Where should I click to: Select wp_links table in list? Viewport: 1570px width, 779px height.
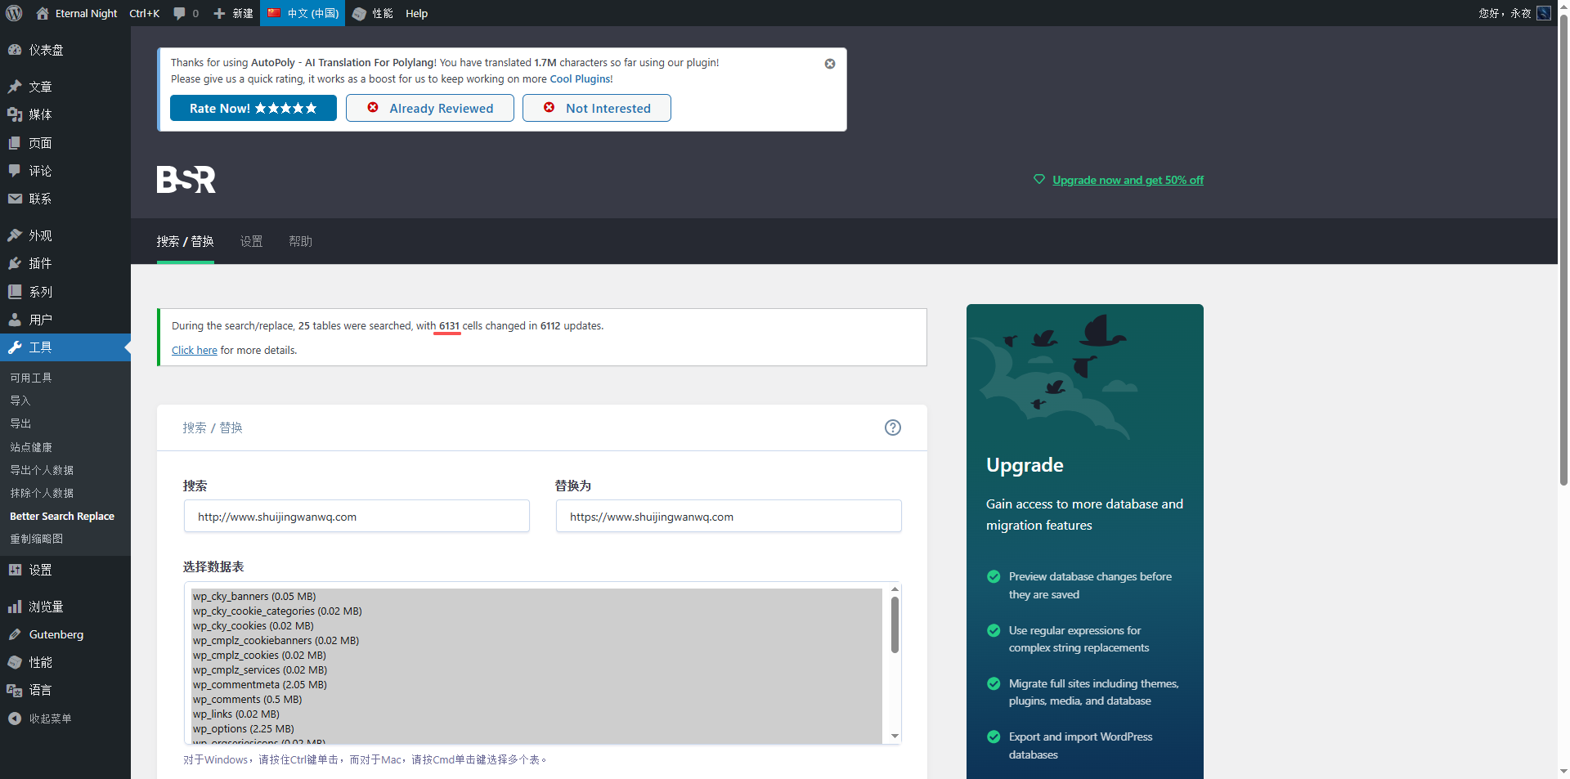pos(536,714)
